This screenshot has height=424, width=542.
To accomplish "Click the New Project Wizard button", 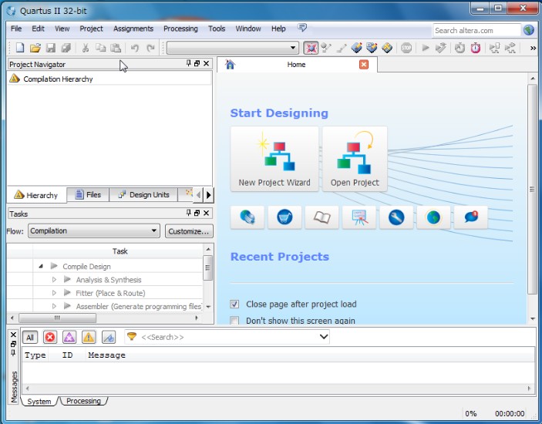I will click(x=274, y=159).
